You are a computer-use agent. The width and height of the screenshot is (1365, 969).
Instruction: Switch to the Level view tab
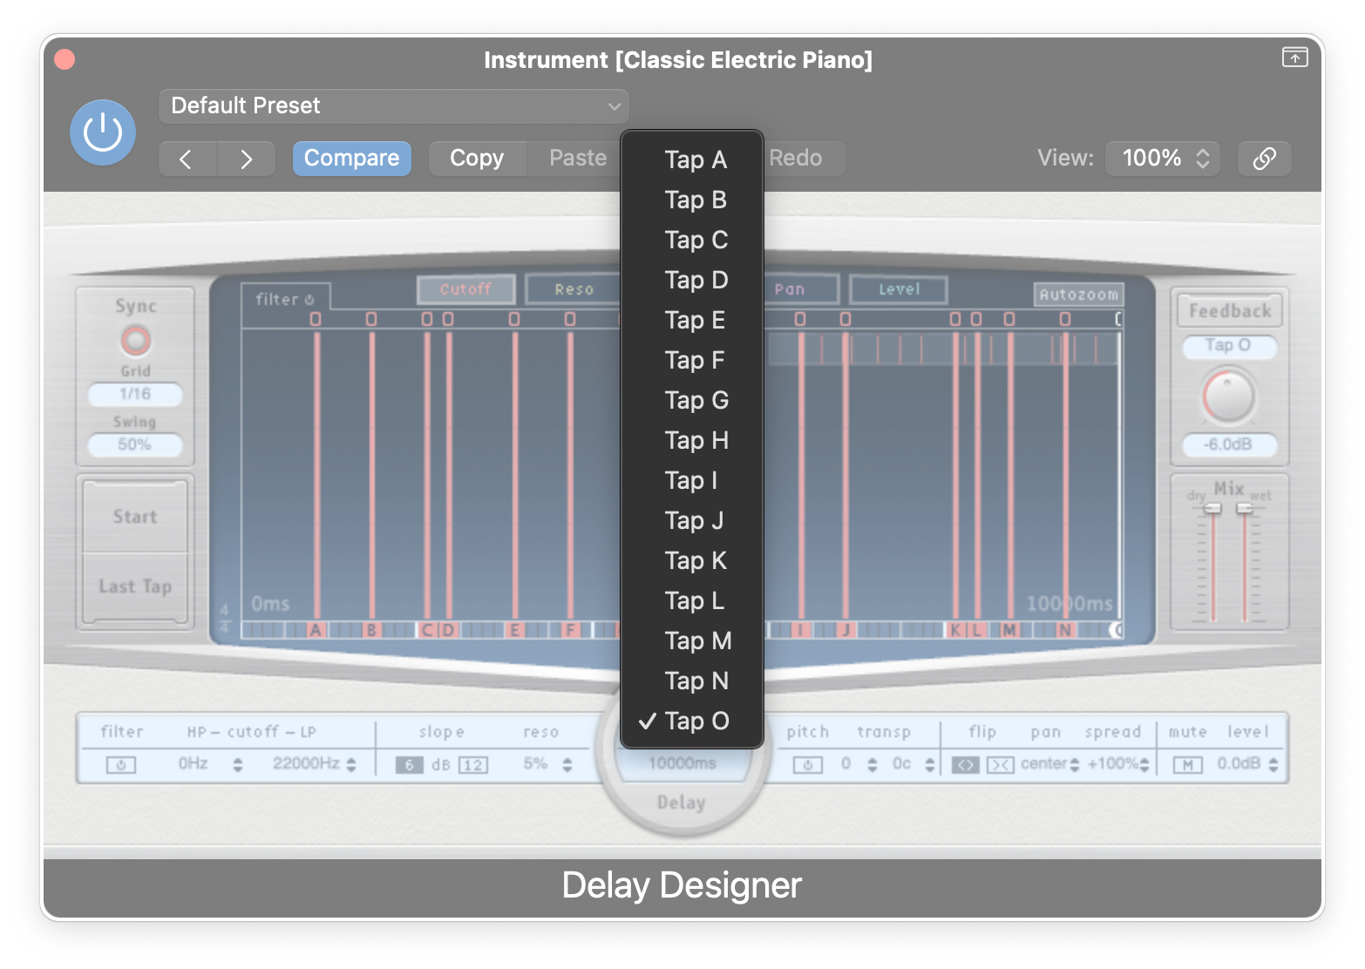click(899, 289)
